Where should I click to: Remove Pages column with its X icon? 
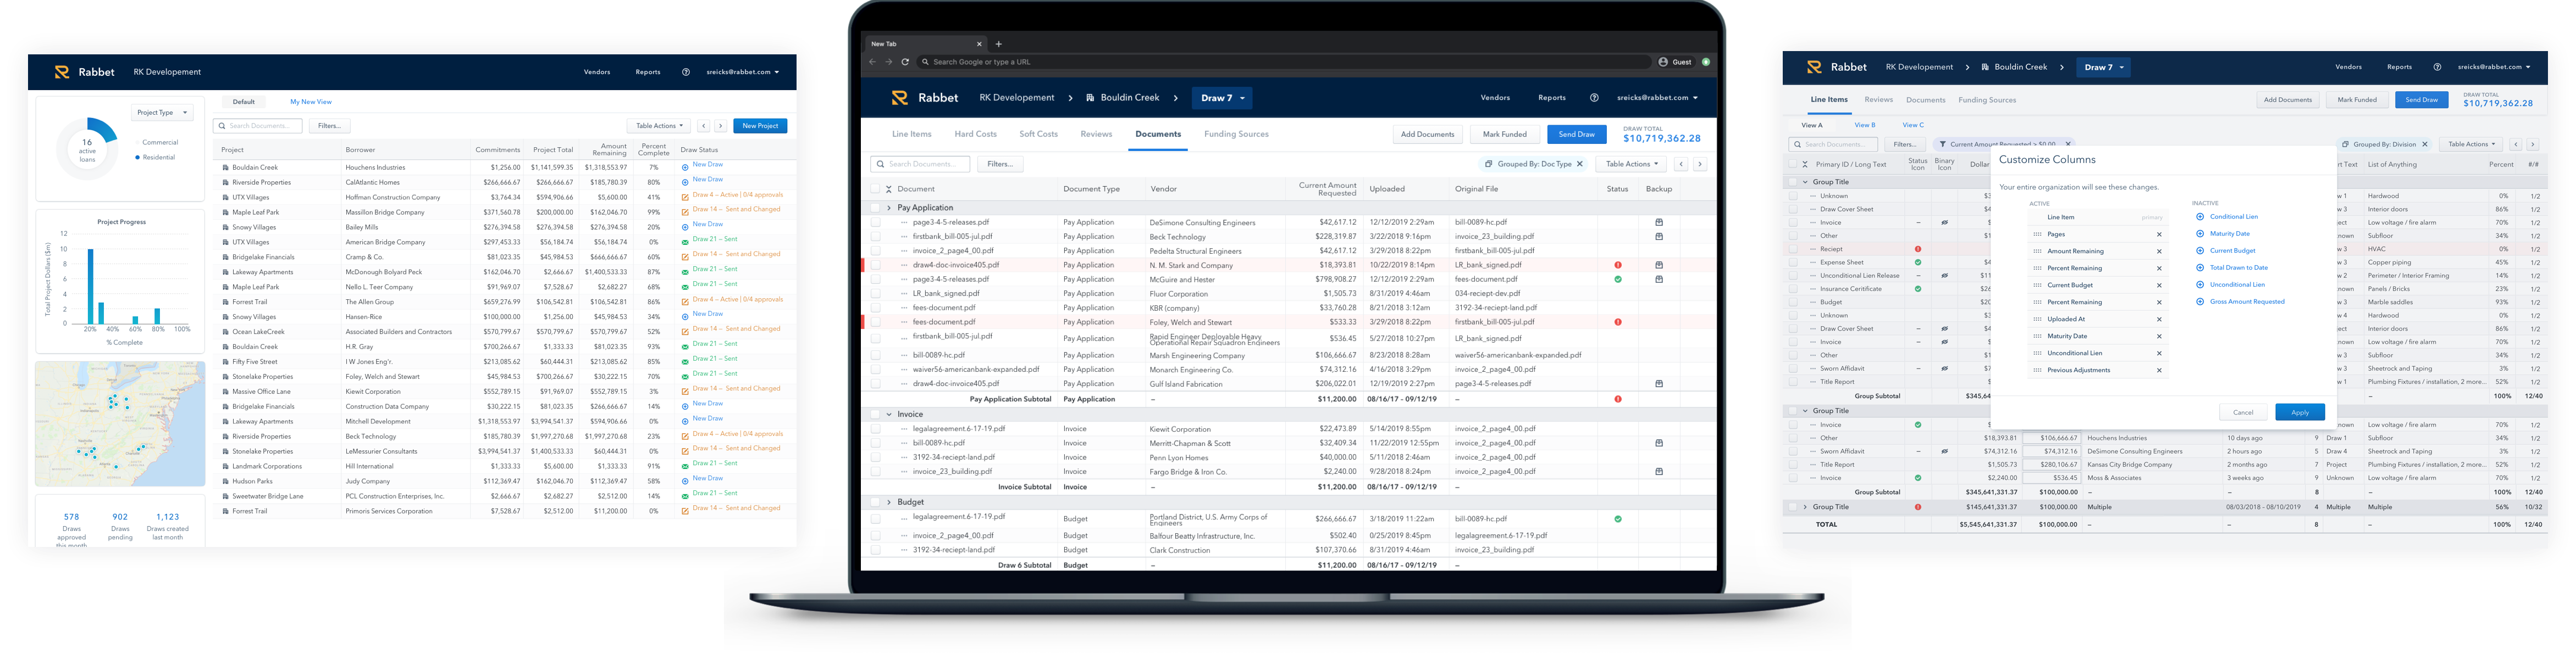coord(2159,234)
